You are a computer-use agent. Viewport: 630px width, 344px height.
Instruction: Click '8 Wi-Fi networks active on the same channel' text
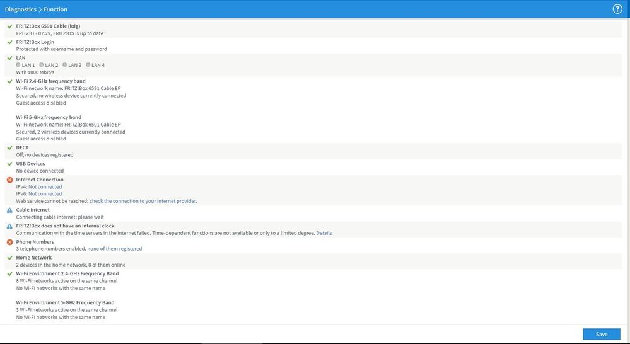click(67, 281)
